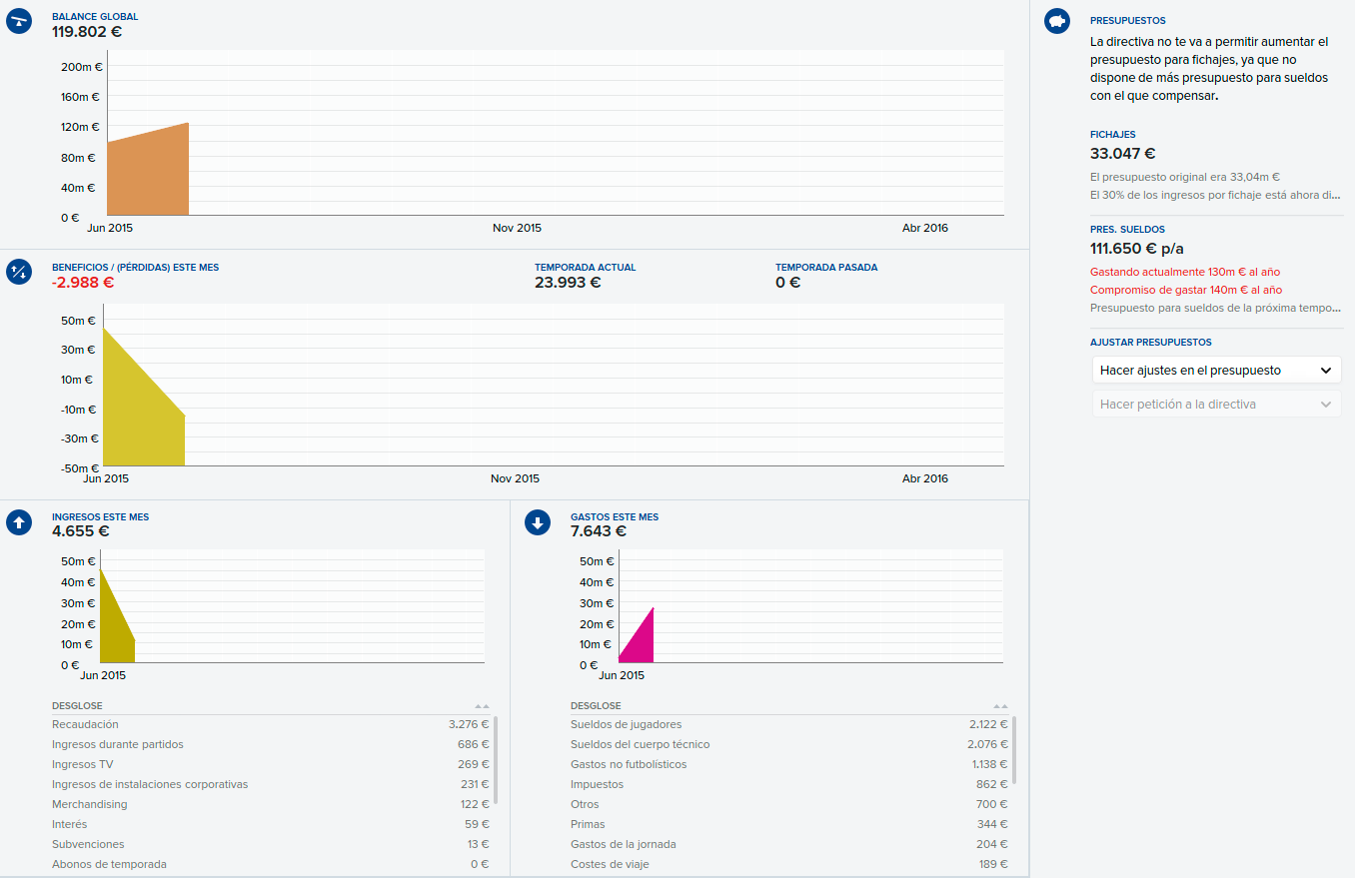Click the sort arrows above the income amounts
The height and width of the screenshot is (878, 1355).
pyautogui.click(x=483, y=706)
